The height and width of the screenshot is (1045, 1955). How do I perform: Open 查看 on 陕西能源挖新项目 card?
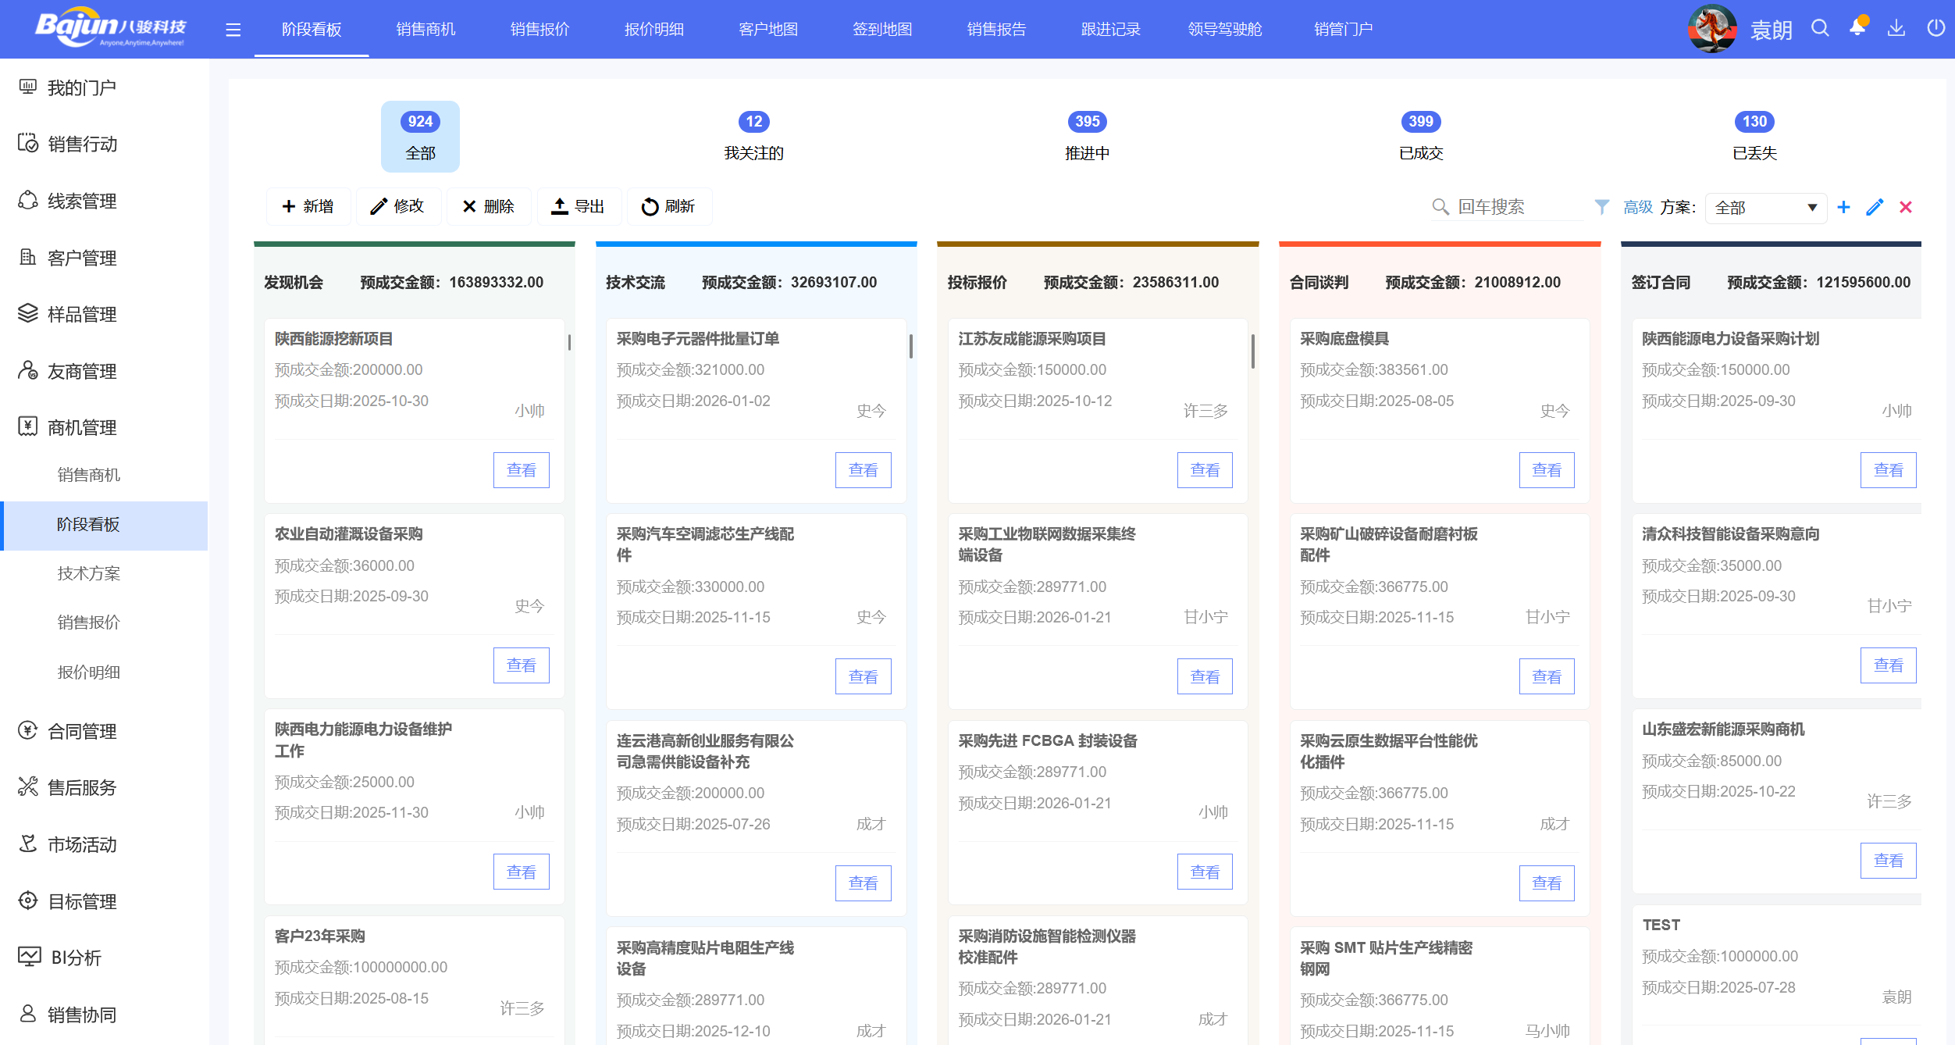(521, 469)
